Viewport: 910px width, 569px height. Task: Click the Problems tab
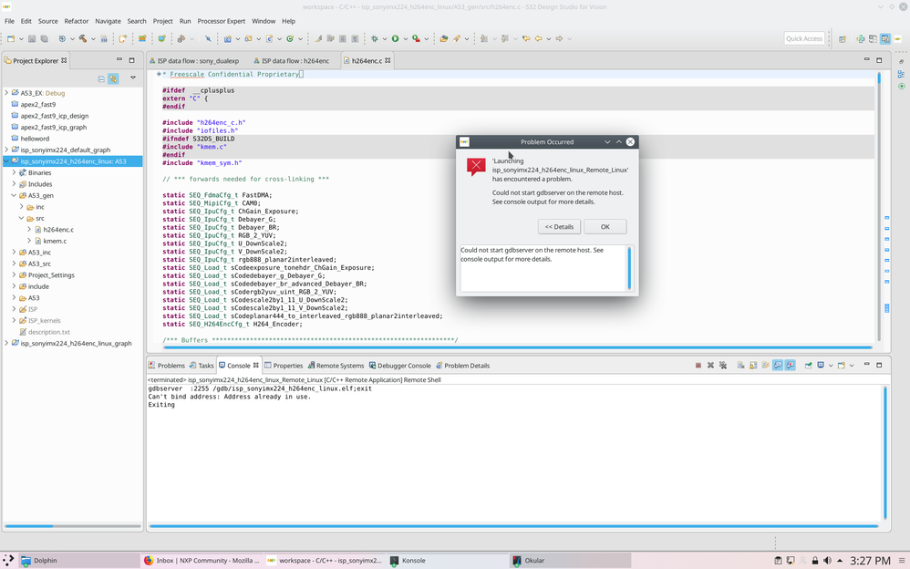(166, 366)
